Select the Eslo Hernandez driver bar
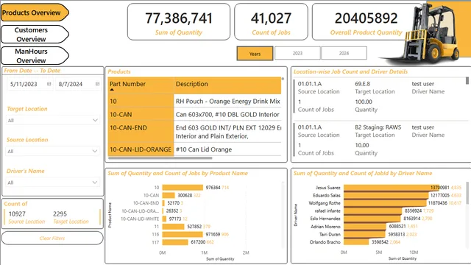The image size is (471, 265). [x=372, y=219]
